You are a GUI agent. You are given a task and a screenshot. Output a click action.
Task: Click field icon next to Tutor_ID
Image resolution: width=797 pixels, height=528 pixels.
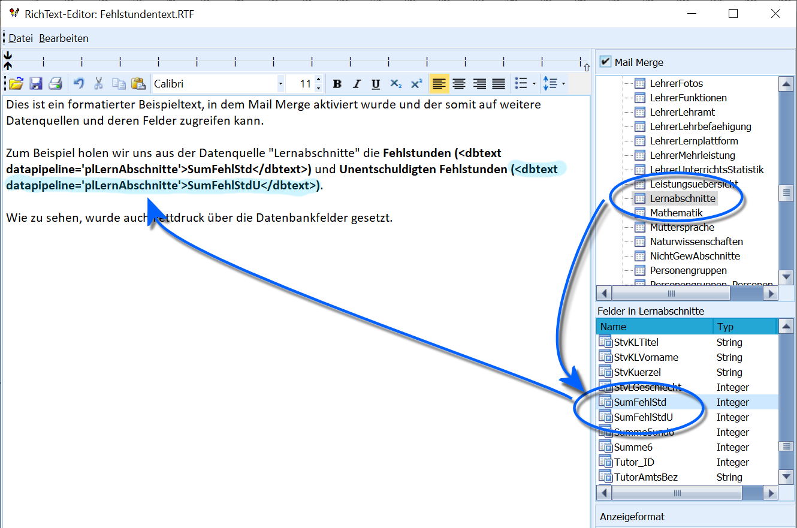pyautogui.click(x=605, y=462)
